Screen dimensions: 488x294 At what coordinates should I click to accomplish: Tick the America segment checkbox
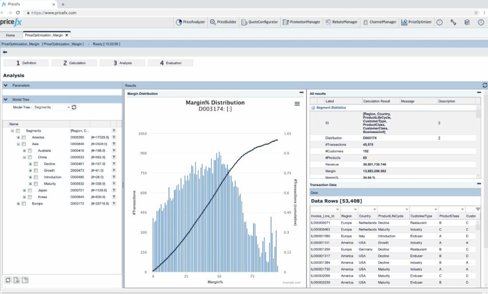(24, 138)
